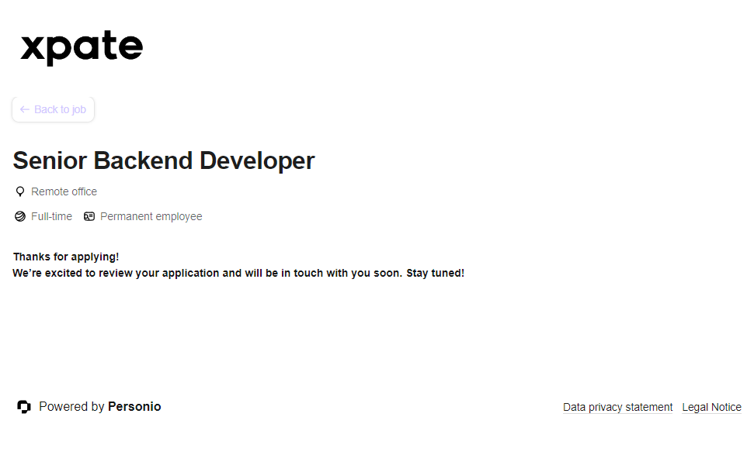
Task: Click the bold Personio brand name
Action: tap(134, 407)
